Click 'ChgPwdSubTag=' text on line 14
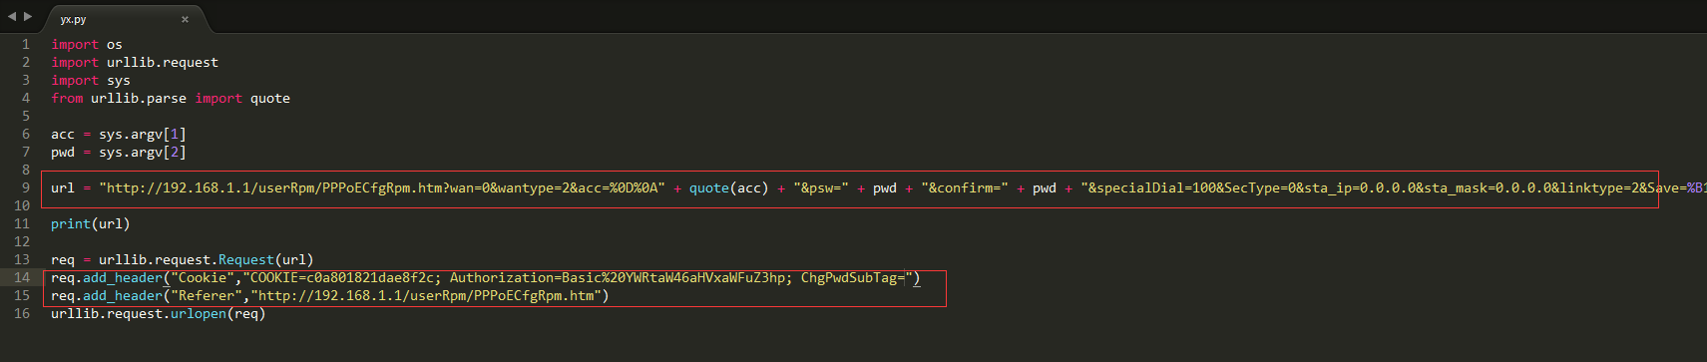This screenshot has height=362, width=1707. coord(853,277)
